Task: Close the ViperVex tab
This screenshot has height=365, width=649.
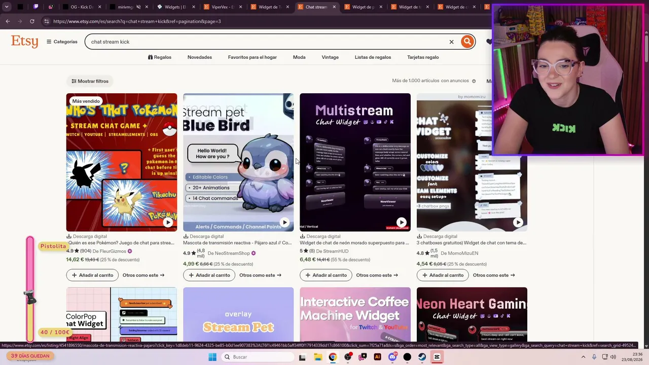Action: tap(241, 7)
